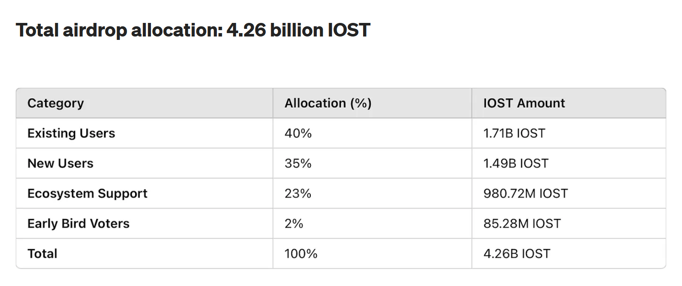Click the Existing Users row label

point(71,133)
